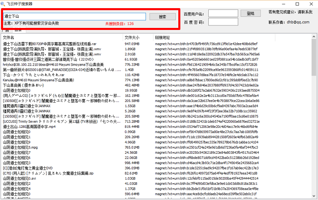Select the 947.05MB 道士下山迅雷下载 result row
Viewport: 318px width, 200px height.
[x=156, y=44]
